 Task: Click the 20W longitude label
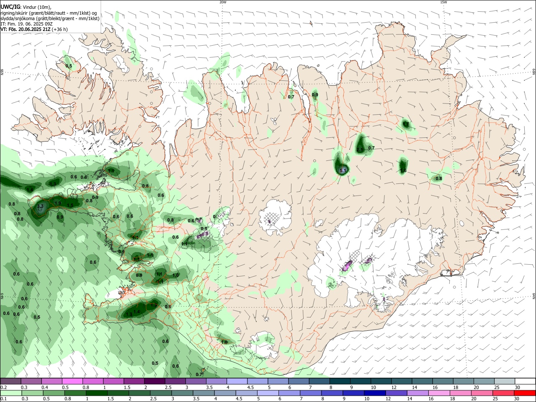pyautogui.click(x=223, y=2)
